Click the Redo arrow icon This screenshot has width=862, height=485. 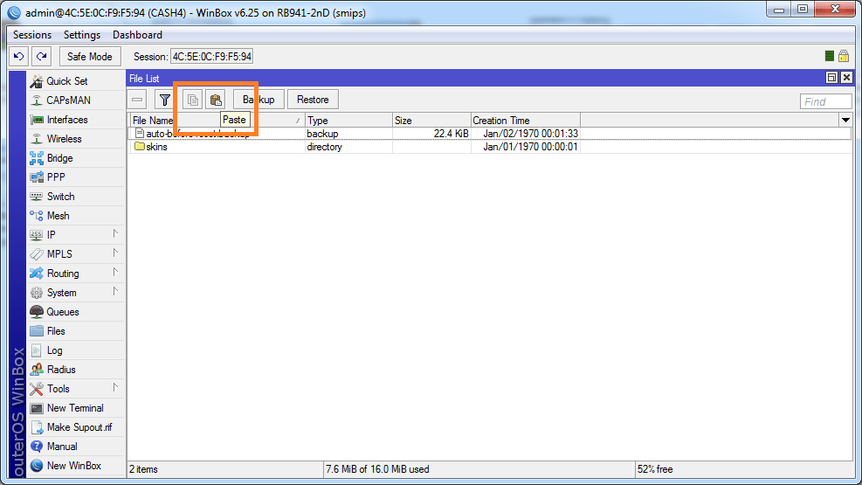41,57
